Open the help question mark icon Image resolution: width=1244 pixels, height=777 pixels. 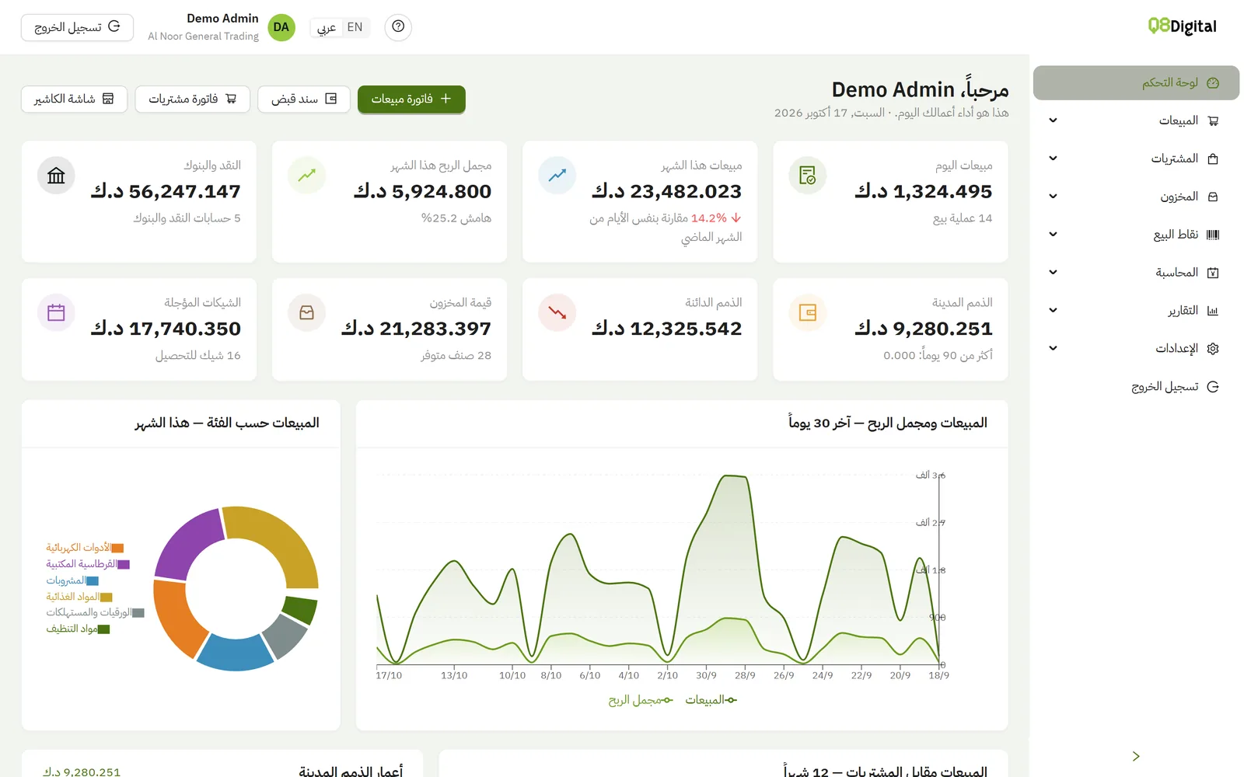tap(398, 27)
